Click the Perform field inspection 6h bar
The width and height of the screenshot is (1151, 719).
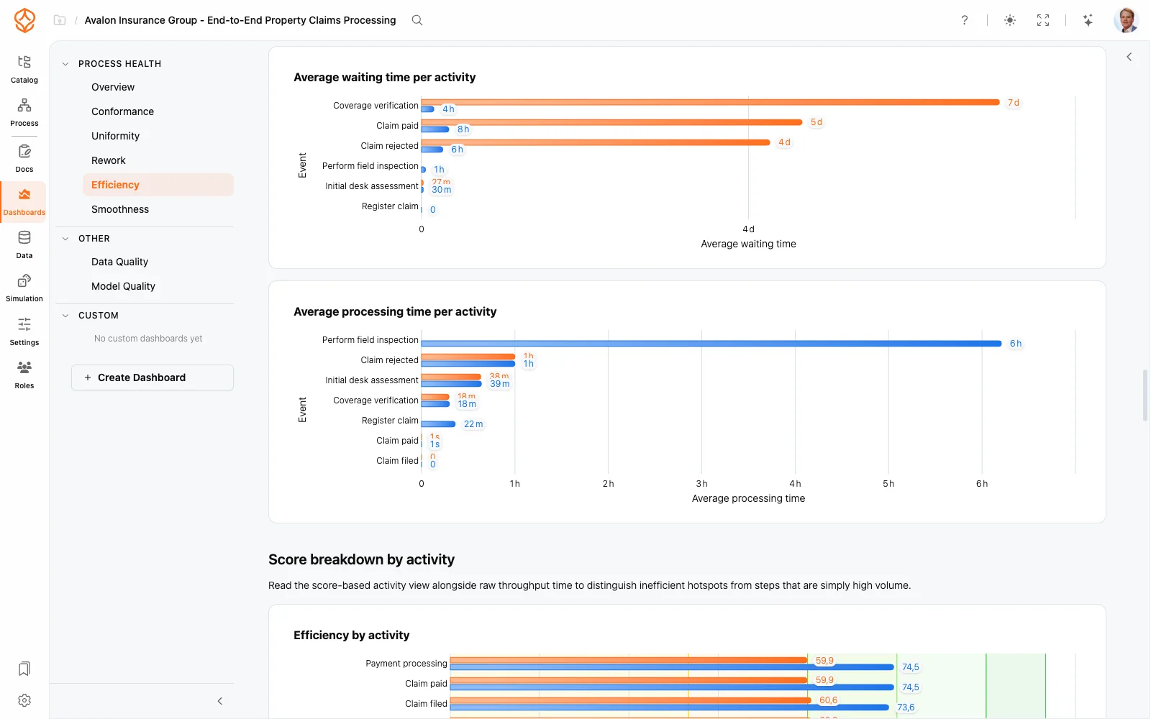click(711, 344)
